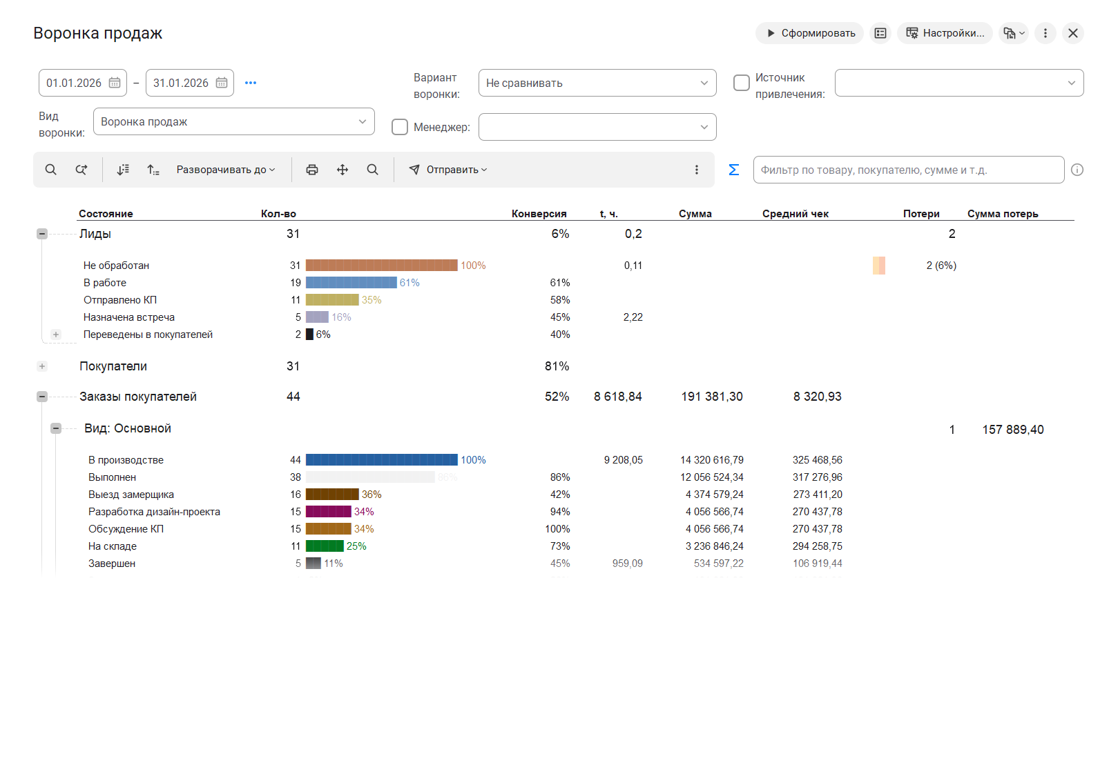Image resolution: width=1109 pixels, height=767 pixels.
Task: Click the start date field 01.01.2026
Action: pos(74,83)
